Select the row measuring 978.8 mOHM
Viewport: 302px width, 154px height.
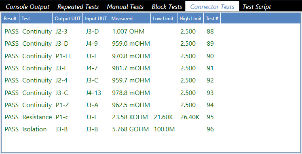pos(151,93)
